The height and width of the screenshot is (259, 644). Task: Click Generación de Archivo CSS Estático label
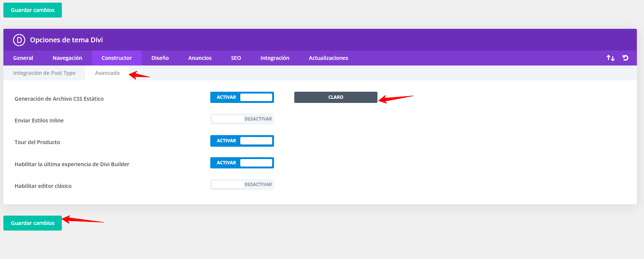click(59, 99)
